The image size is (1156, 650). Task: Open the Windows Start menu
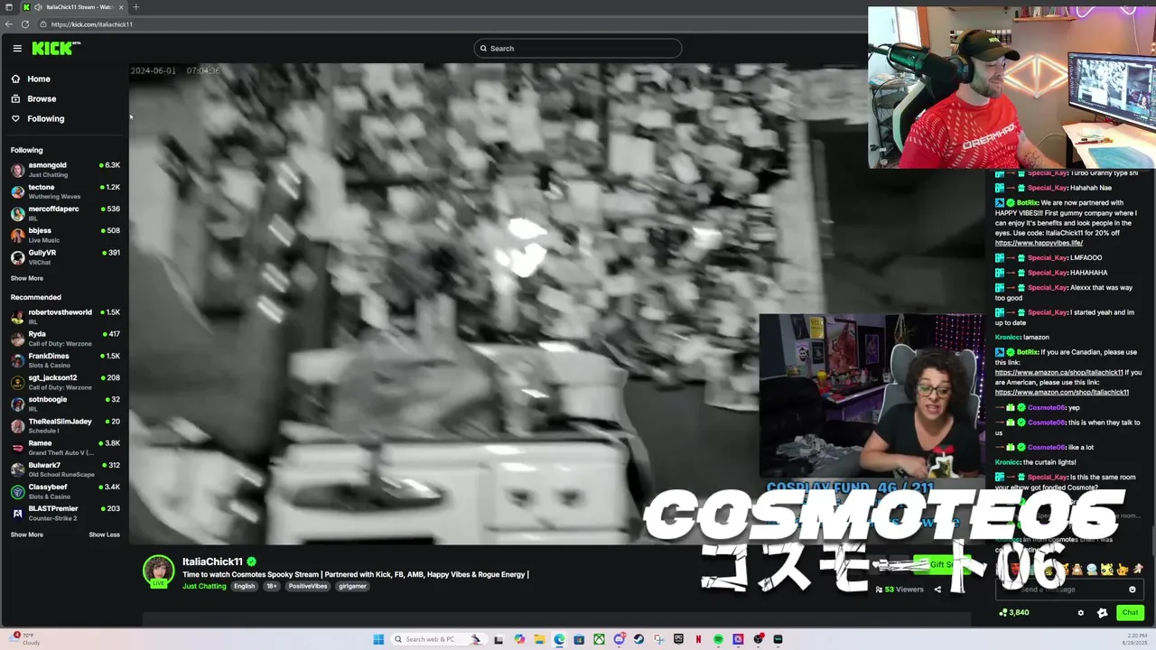click(x=378, y=639)
